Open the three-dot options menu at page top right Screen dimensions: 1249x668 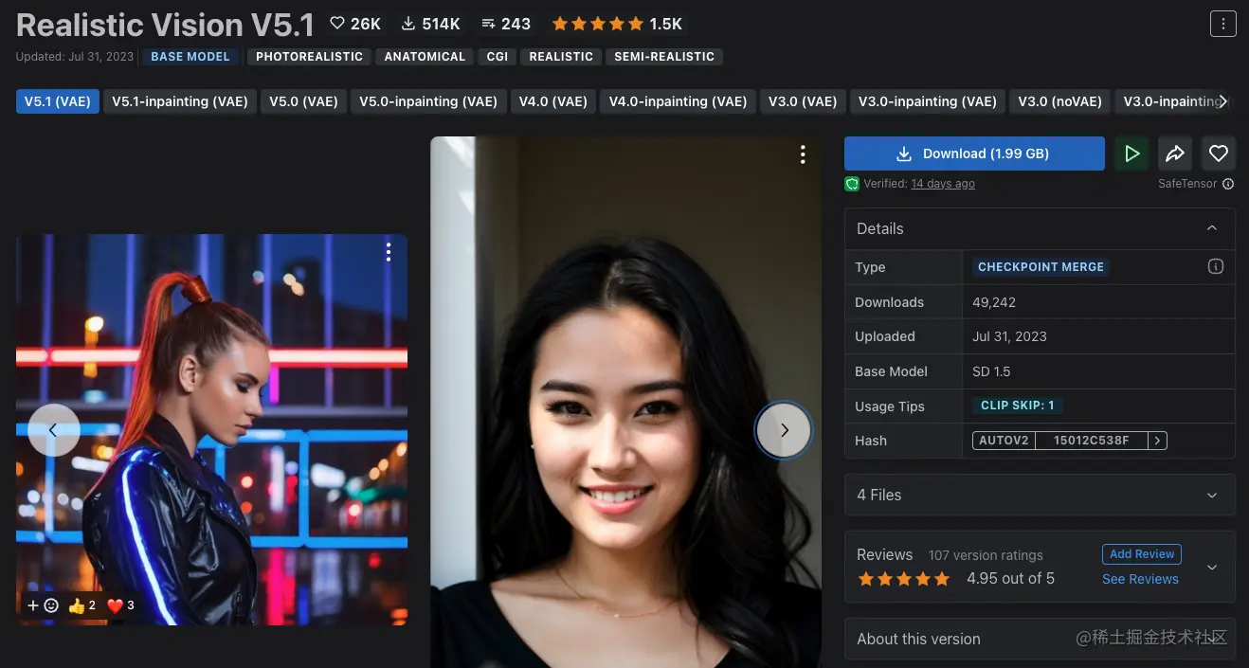[x=1223, y=24]
